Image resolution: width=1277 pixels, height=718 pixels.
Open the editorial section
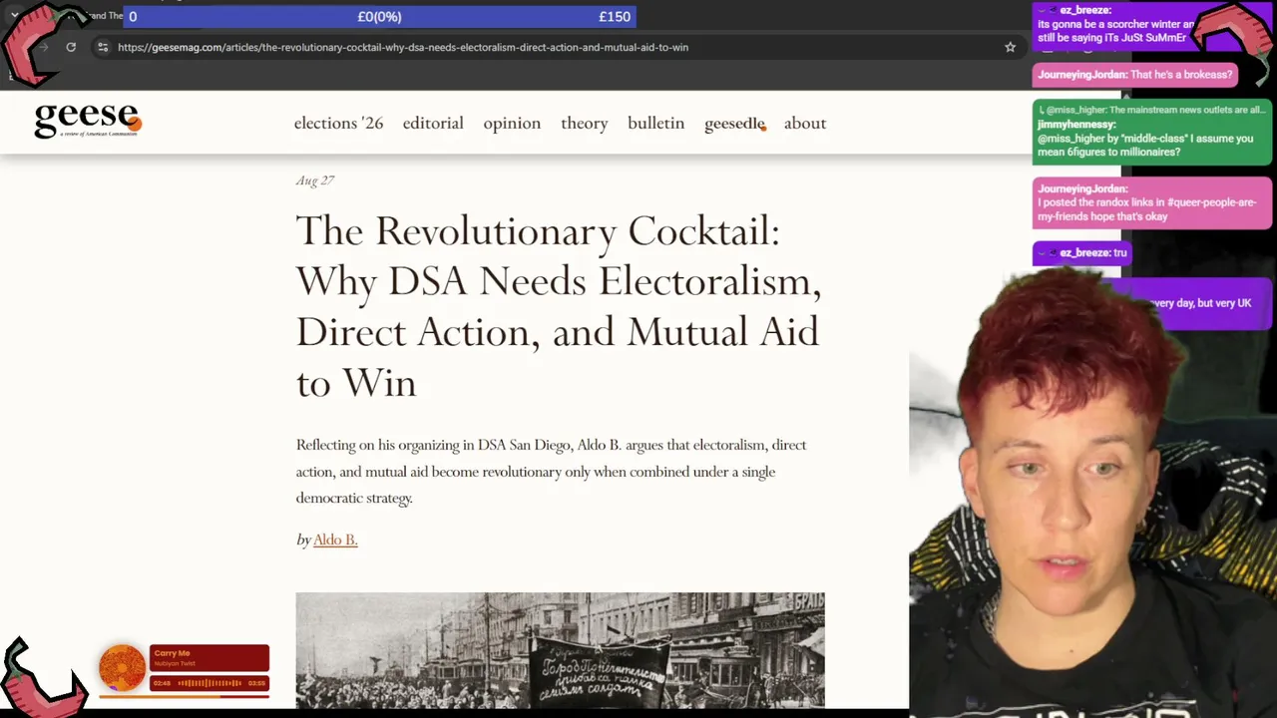433,123
